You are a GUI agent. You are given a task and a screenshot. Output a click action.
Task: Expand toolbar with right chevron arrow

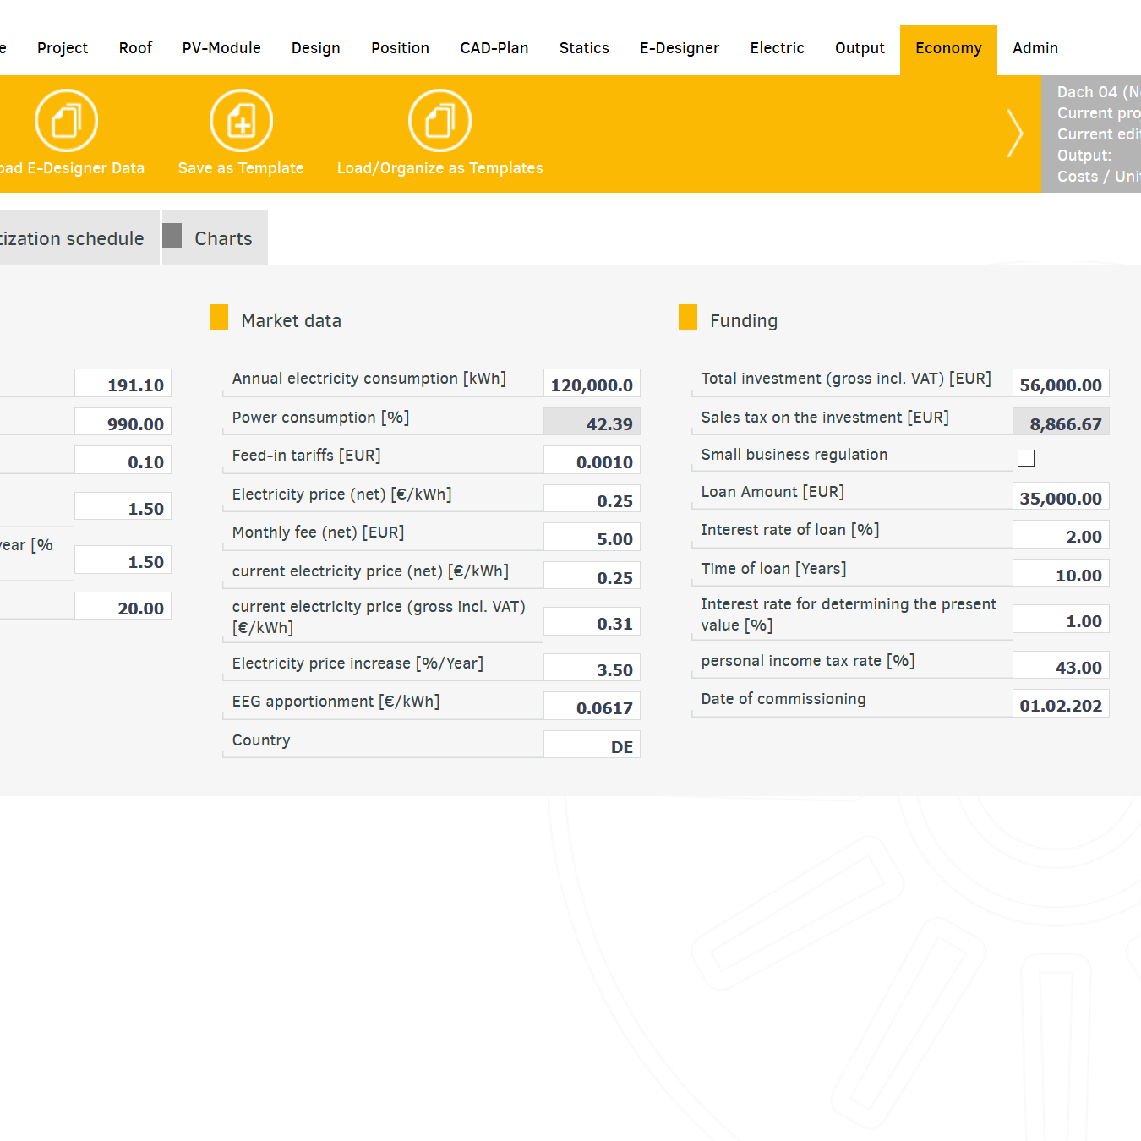1014,134
